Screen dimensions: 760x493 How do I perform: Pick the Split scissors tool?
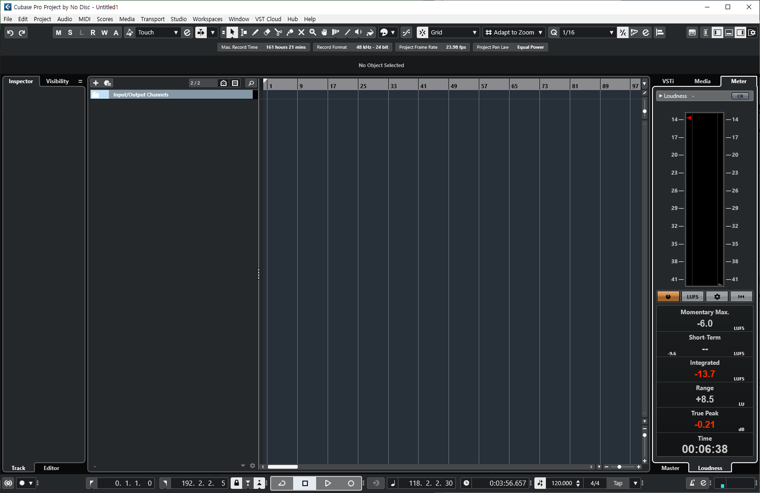pyautogui.click(x=278, y=32)
